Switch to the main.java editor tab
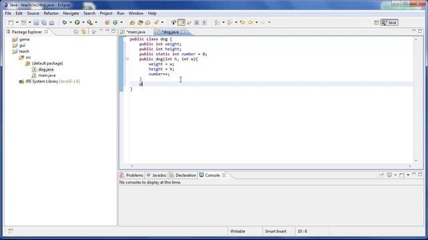Viewport: 428px width, 240px height. [x=136, y=32]
